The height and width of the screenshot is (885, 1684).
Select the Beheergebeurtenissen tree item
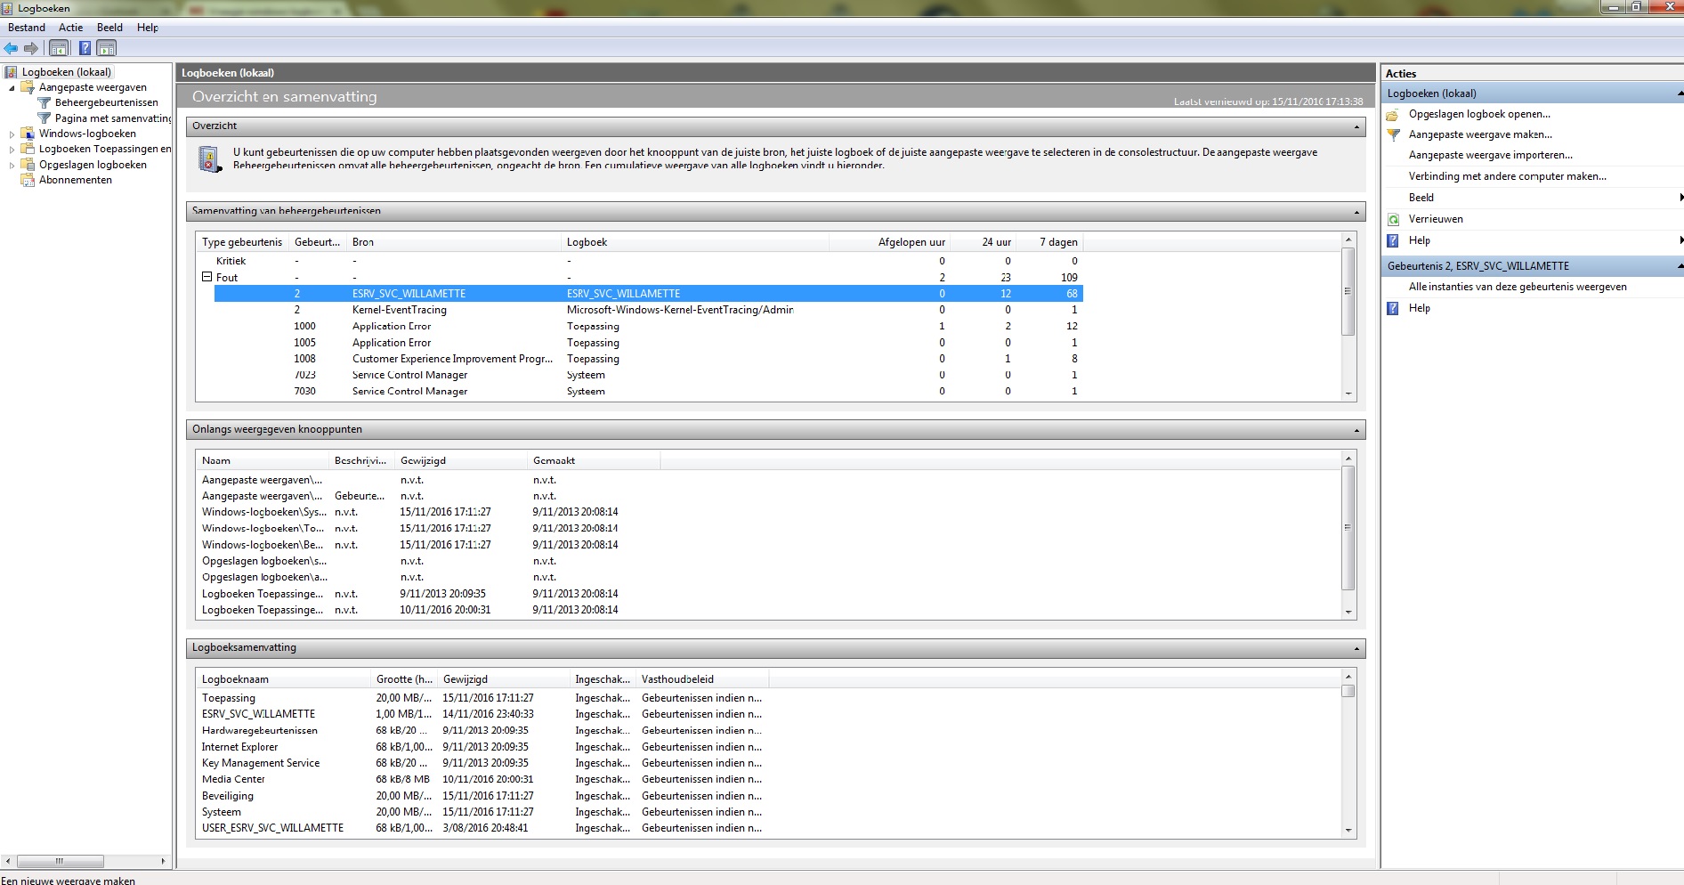tap(106, 102)
